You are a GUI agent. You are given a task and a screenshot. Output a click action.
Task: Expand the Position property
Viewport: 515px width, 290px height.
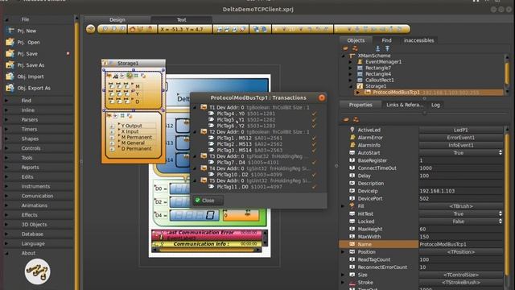(x=343, y=252)
